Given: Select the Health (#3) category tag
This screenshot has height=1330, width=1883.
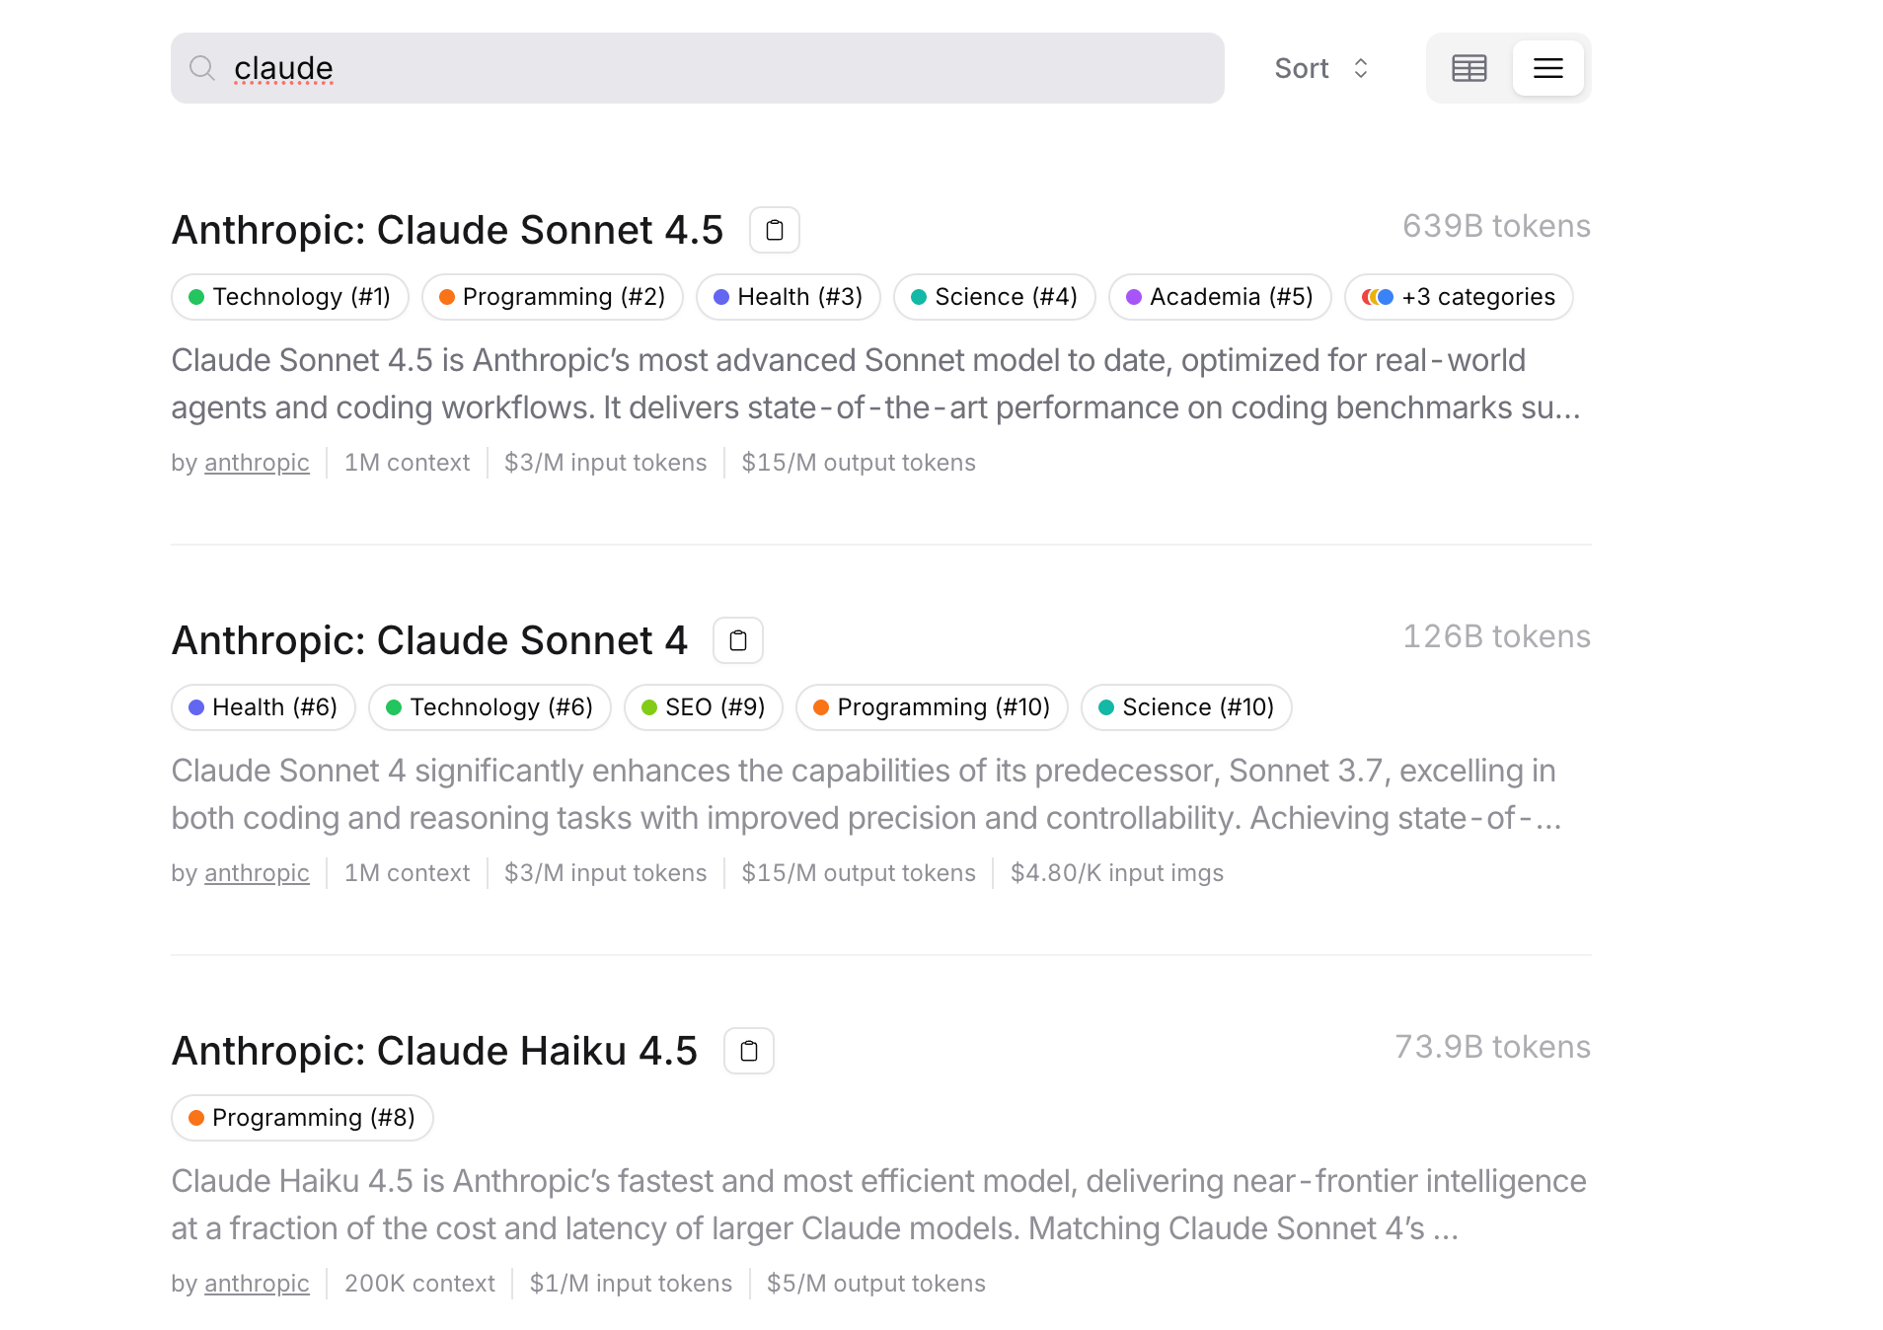Looking at the screenshot, I should point(789,297).
